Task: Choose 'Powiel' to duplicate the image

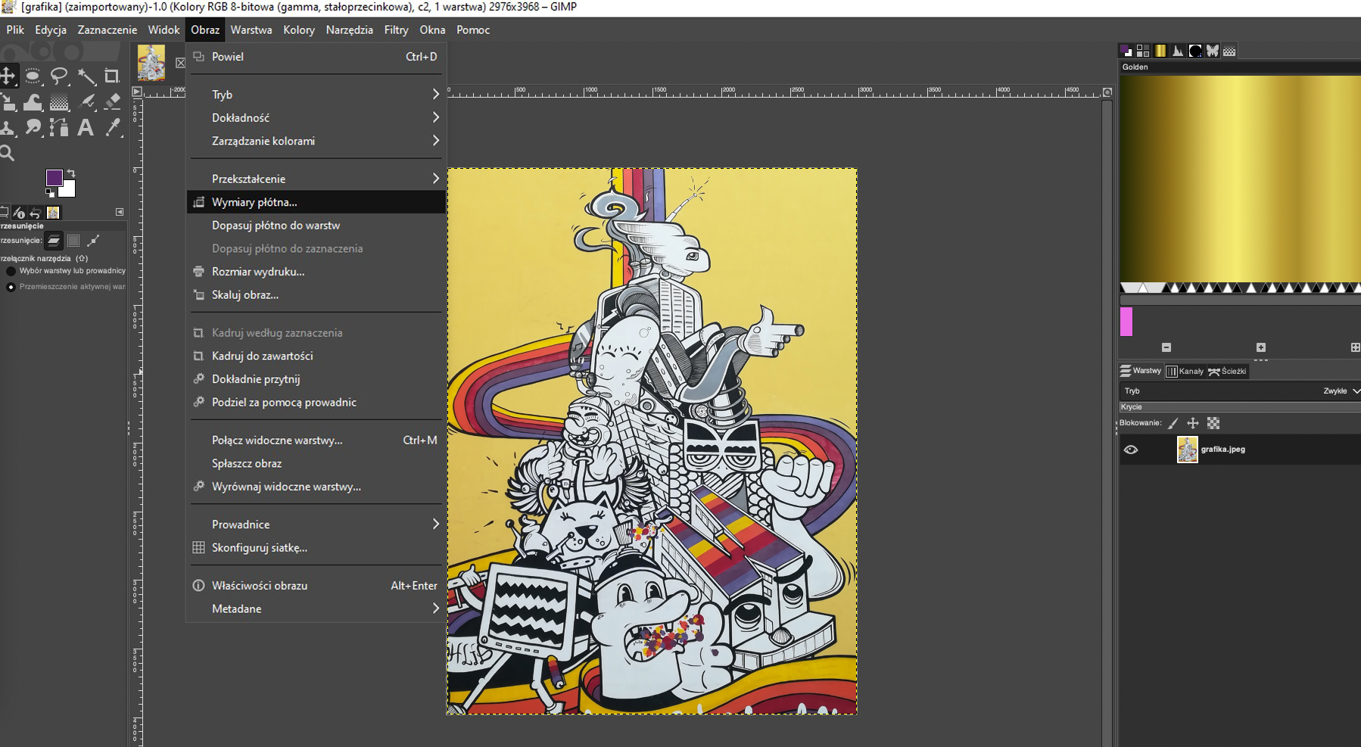Action: coord(316,57)
